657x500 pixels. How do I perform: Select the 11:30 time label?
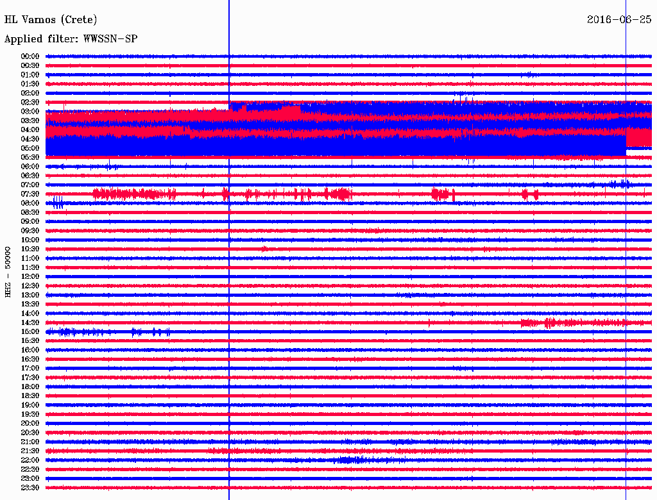click(x=30, y=267)
